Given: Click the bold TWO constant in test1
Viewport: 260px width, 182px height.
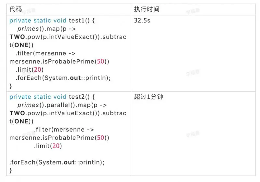Looking at the screenshot, I should 17,37.
